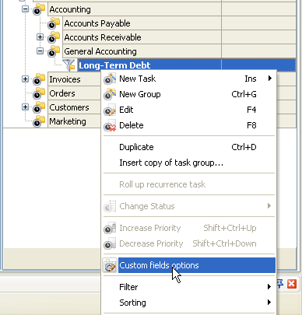Select the Orders task group
The image size is (302, 315).
[x=62, y=93]
